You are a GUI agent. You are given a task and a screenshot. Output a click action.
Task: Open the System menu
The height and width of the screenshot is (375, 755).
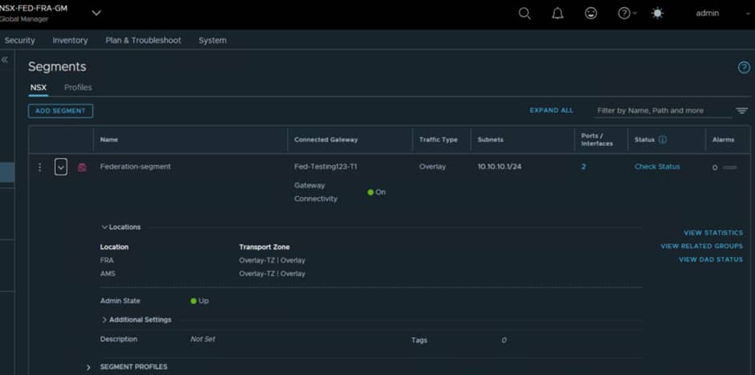coord(212,40)
